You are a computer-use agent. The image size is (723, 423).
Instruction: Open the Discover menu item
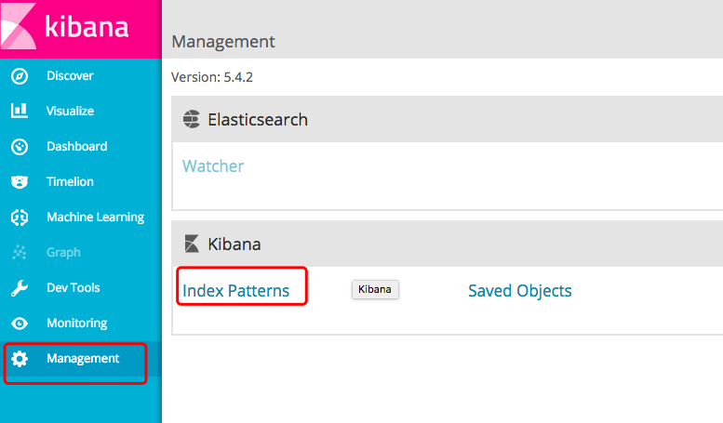(x=70, y=76)
